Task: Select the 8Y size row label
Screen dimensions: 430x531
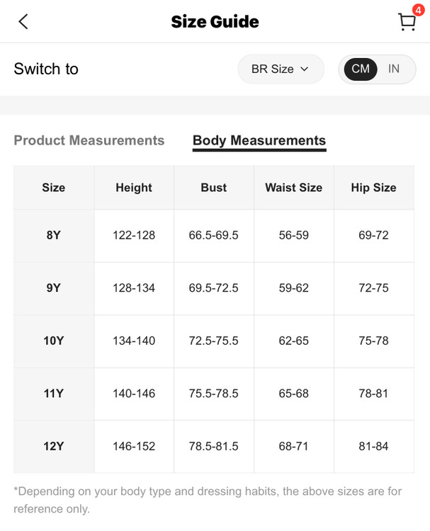Action: tap(54, 235)
